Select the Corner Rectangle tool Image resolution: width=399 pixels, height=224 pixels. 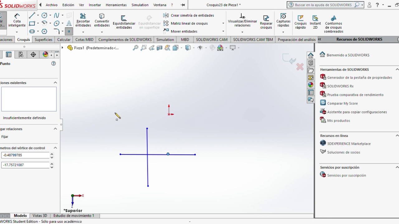[x=32, y=23]
